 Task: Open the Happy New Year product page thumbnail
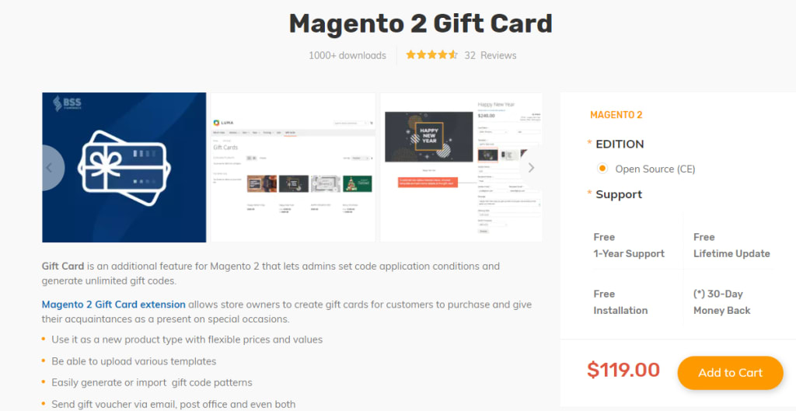pos(462,168)
